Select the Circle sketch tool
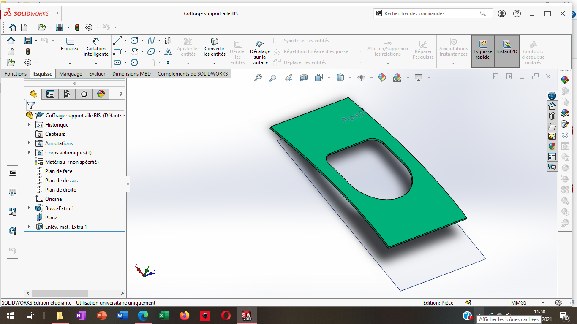Image resolution: width=577 pixels, height=324 pixels. [134, 40]
